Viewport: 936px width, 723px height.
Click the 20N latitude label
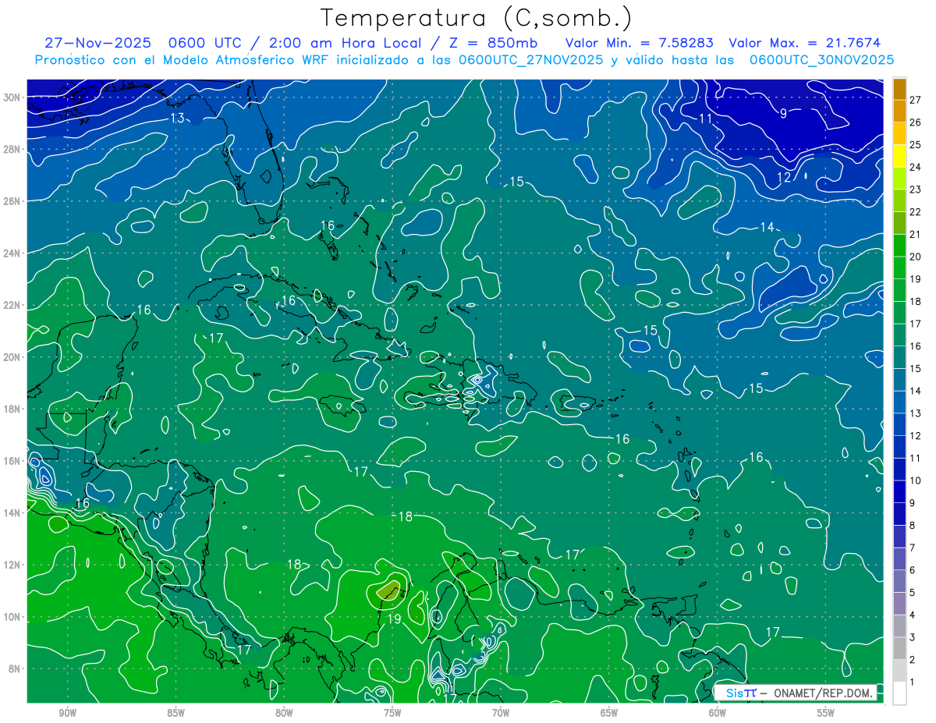tap(12, 356)
